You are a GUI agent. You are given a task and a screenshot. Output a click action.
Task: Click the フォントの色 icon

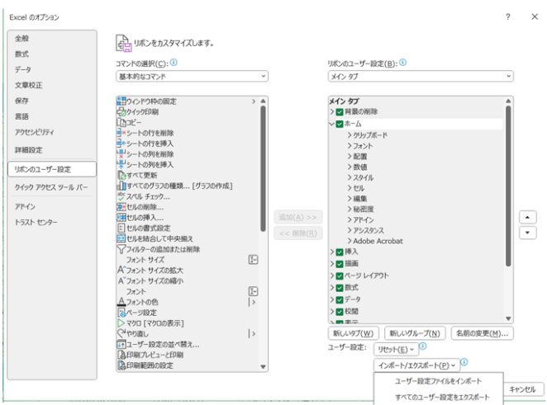click(121, 302)
